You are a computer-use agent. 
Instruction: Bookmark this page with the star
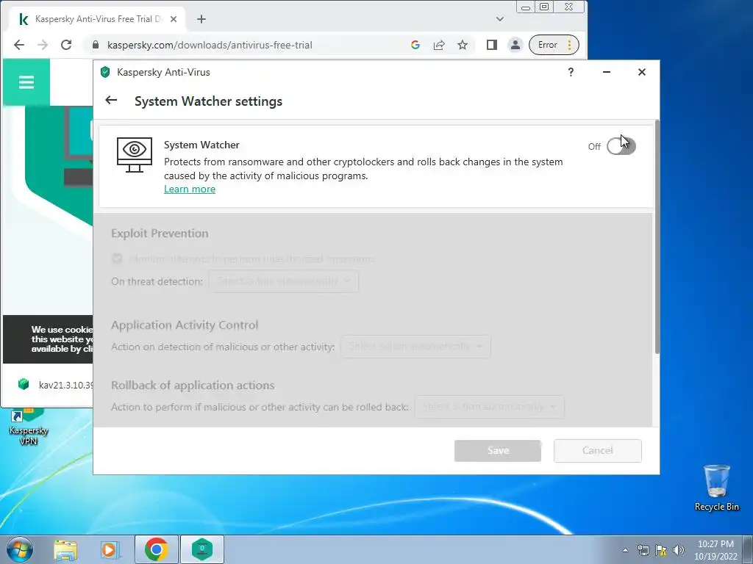pyautogui.click(x=463, y=45)
